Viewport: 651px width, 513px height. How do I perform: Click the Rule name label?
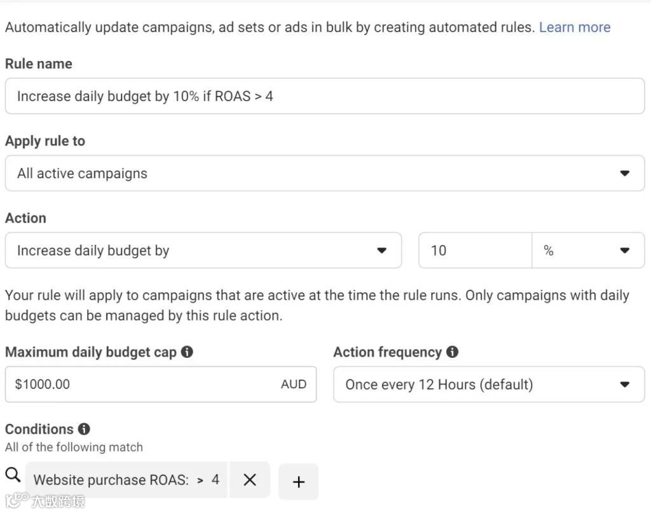point(39,64)
